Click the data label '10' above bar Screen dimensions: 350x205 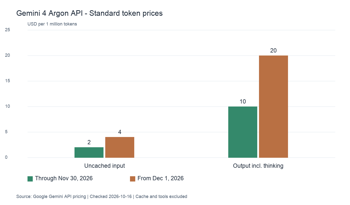pyautogui.click(x=243, y=101)
